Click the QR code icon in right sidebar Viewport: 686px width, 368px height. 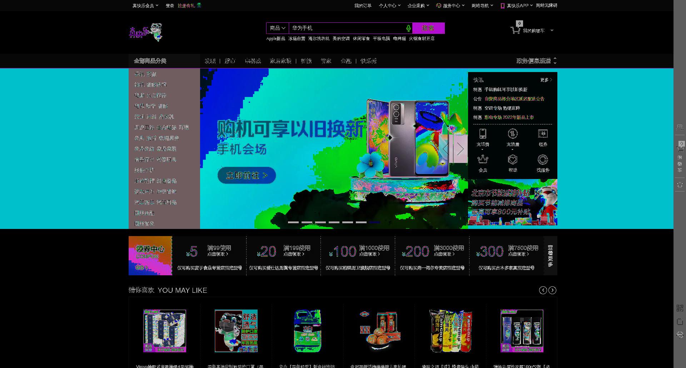click(x=680, y=308)
